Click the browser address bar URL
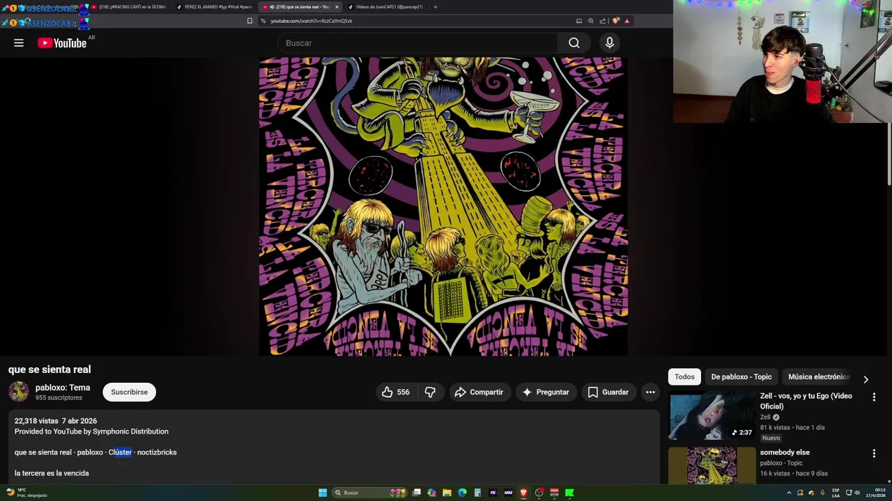 point(312,21)
